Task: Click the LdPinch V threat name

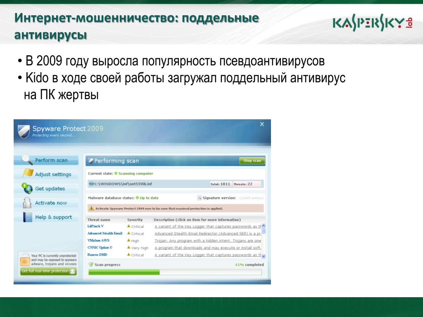Action: click(x=95, y=226)
